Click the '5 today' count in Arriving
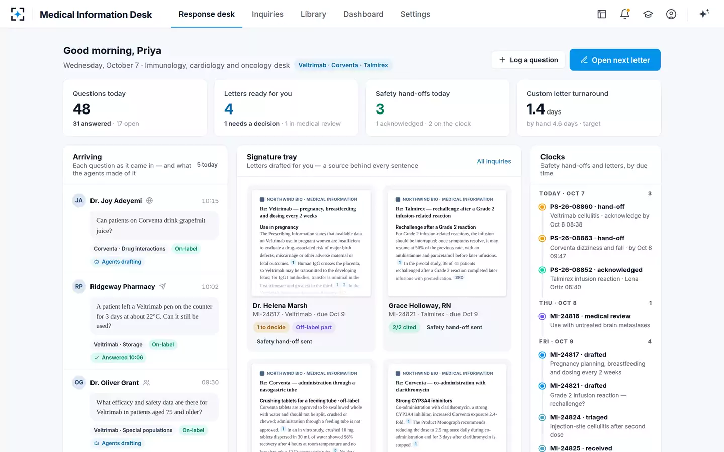724x452 pixels. click(x=207, y=165)
